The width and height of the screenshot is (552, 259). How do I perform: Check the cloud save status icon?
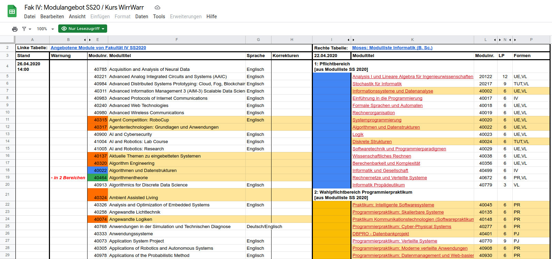[x=157, y=8]
